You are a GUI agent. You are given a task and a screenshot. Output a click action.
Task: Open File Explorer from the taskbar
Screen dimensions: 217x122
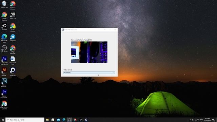click(47, 120)
